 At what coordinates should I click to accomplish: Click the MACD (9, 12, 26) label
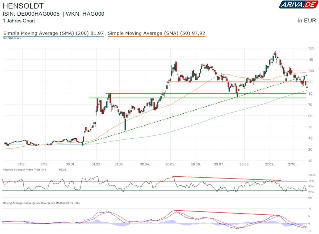(x=41, y=203)
